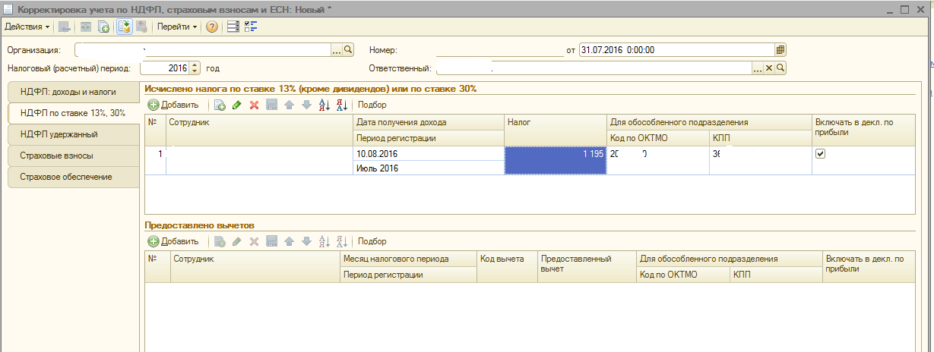Clear the Ответственный field with X

click(x=768, y=68)
